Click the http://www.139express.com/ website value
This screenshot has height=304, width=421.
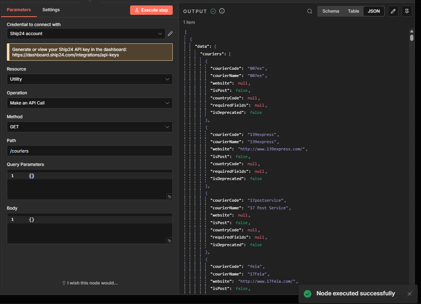(x=271, y=149)
